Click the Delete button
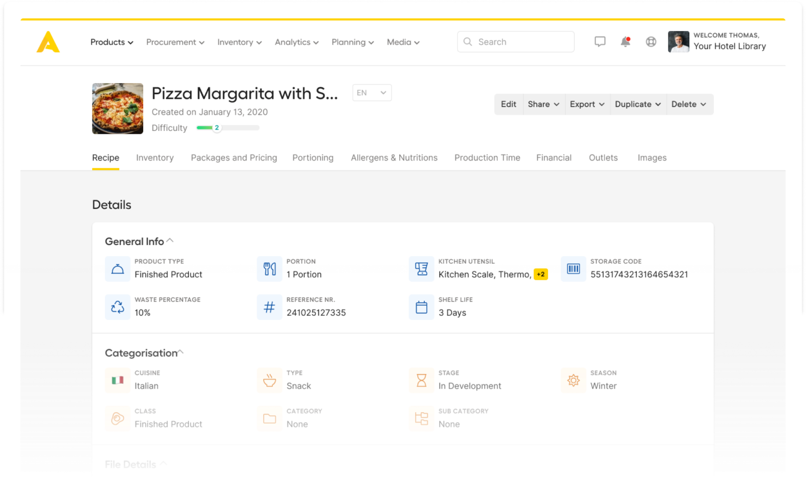This screenshot has width=806, height=479. [687, 104]
